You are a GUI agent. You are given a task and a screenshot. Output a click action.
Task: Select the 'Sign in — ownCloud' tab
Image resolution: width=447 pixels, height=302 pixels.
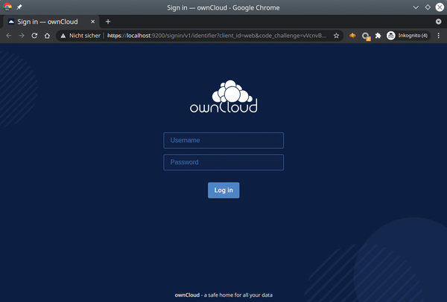coord(51,22)
